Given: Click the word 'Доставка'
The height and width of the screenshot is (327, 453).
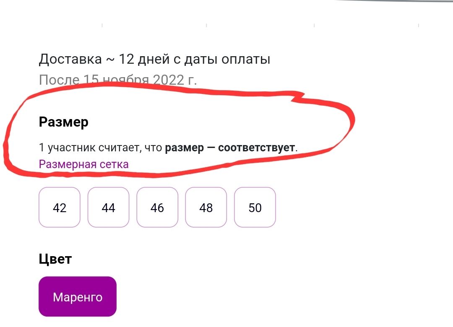Looking at the screenshot, I should (x=70, y=59).
